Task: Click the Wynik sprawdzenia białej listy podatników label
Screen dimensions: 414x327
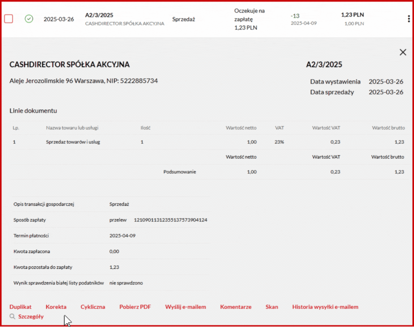Action: coord(59,283)
